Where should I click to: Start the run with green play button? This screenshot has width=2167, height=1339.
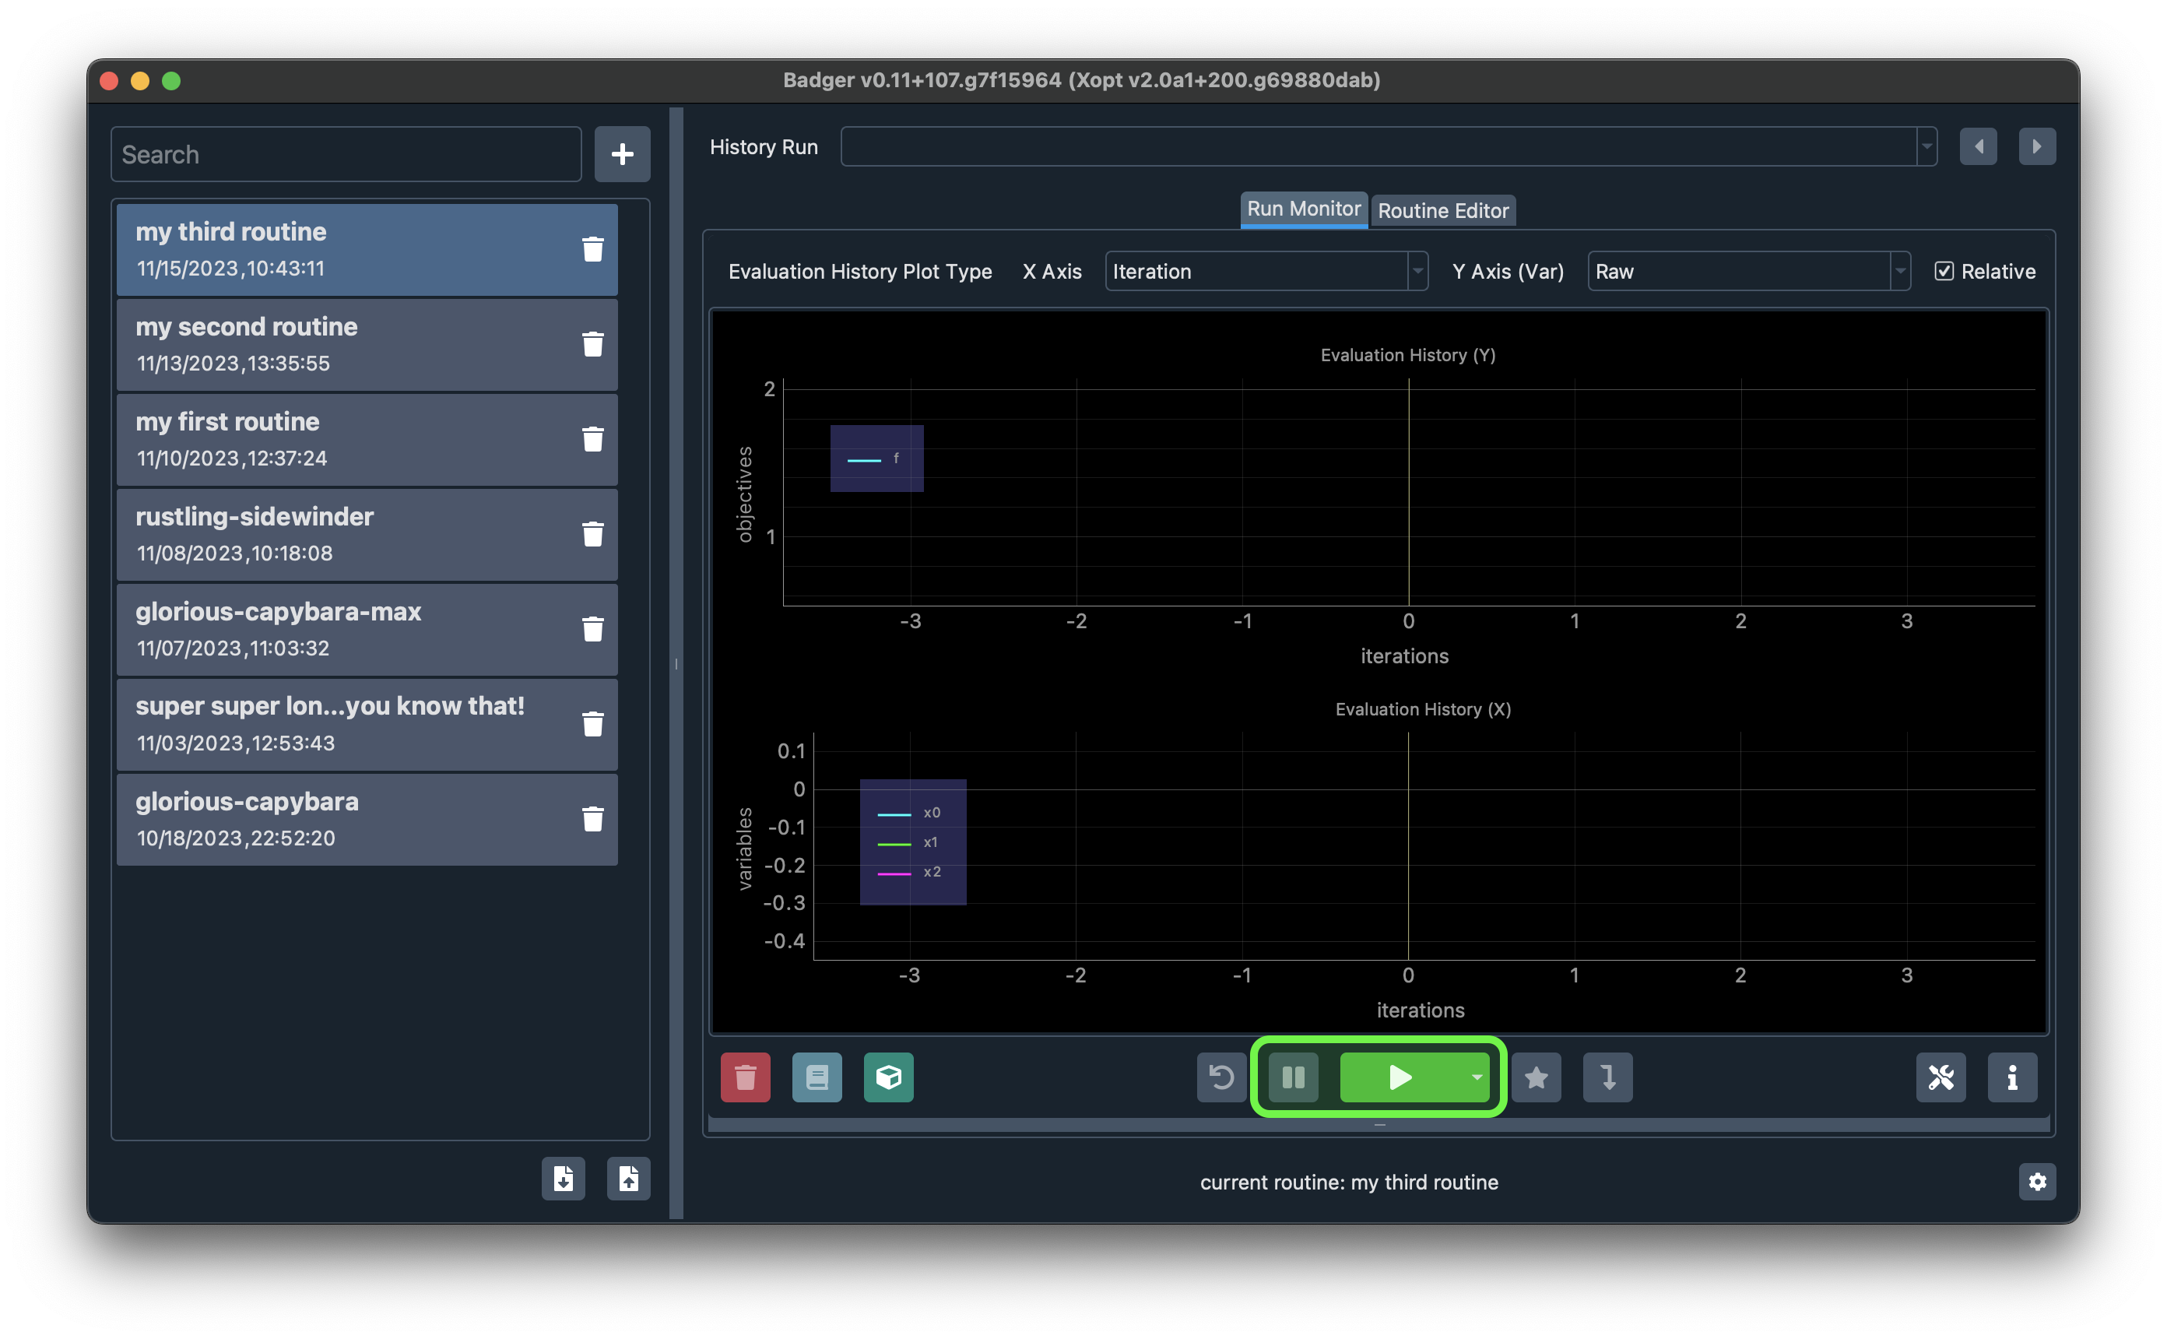(x=1400, y=1077)
